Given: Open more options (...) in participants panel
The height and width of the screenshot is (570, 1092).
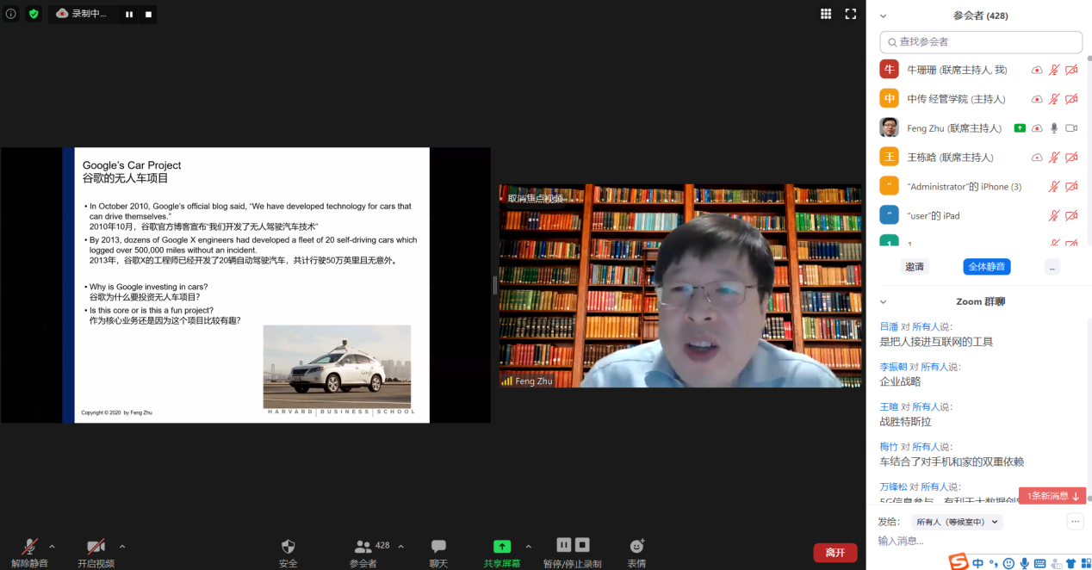Looking at the screenshot, I should [x=1052, y=266].
